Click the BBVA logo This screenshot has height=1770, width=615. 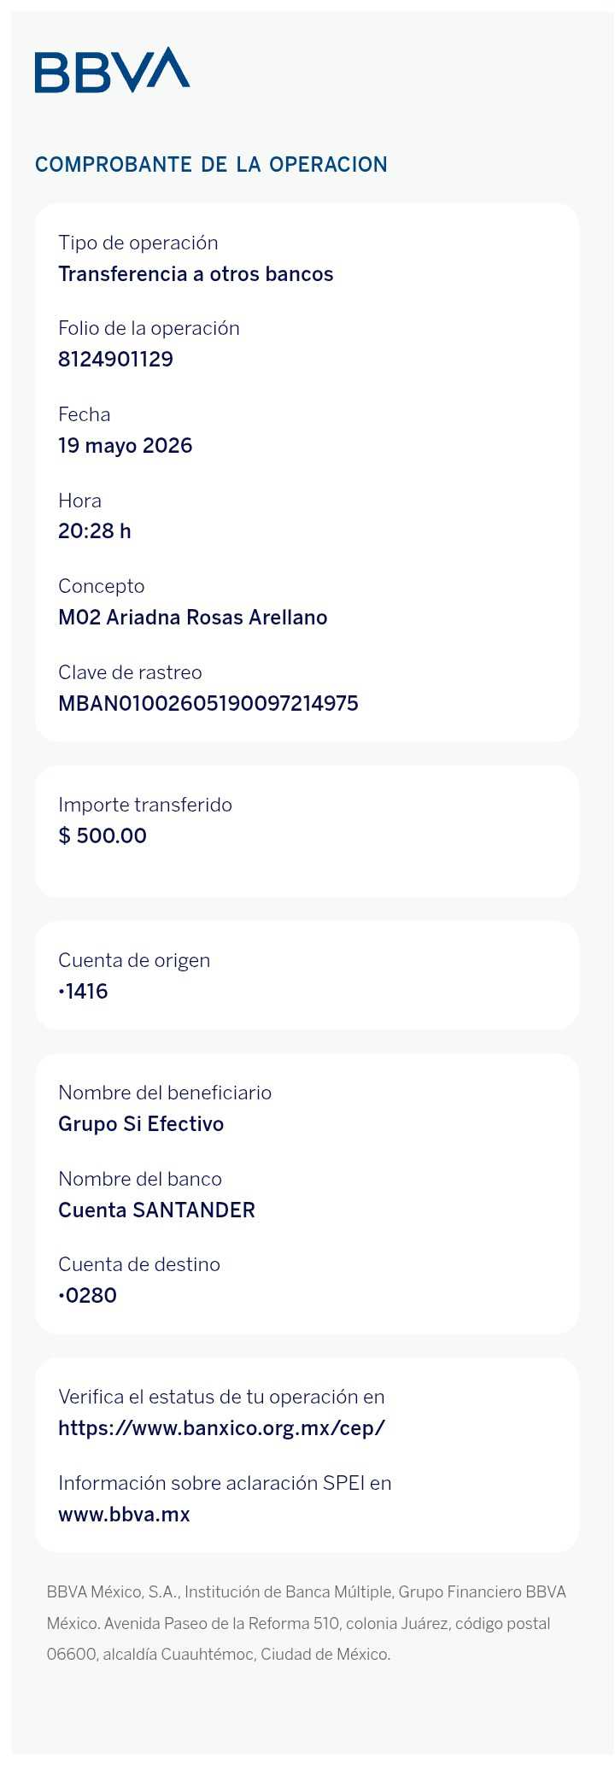point(112,70)
